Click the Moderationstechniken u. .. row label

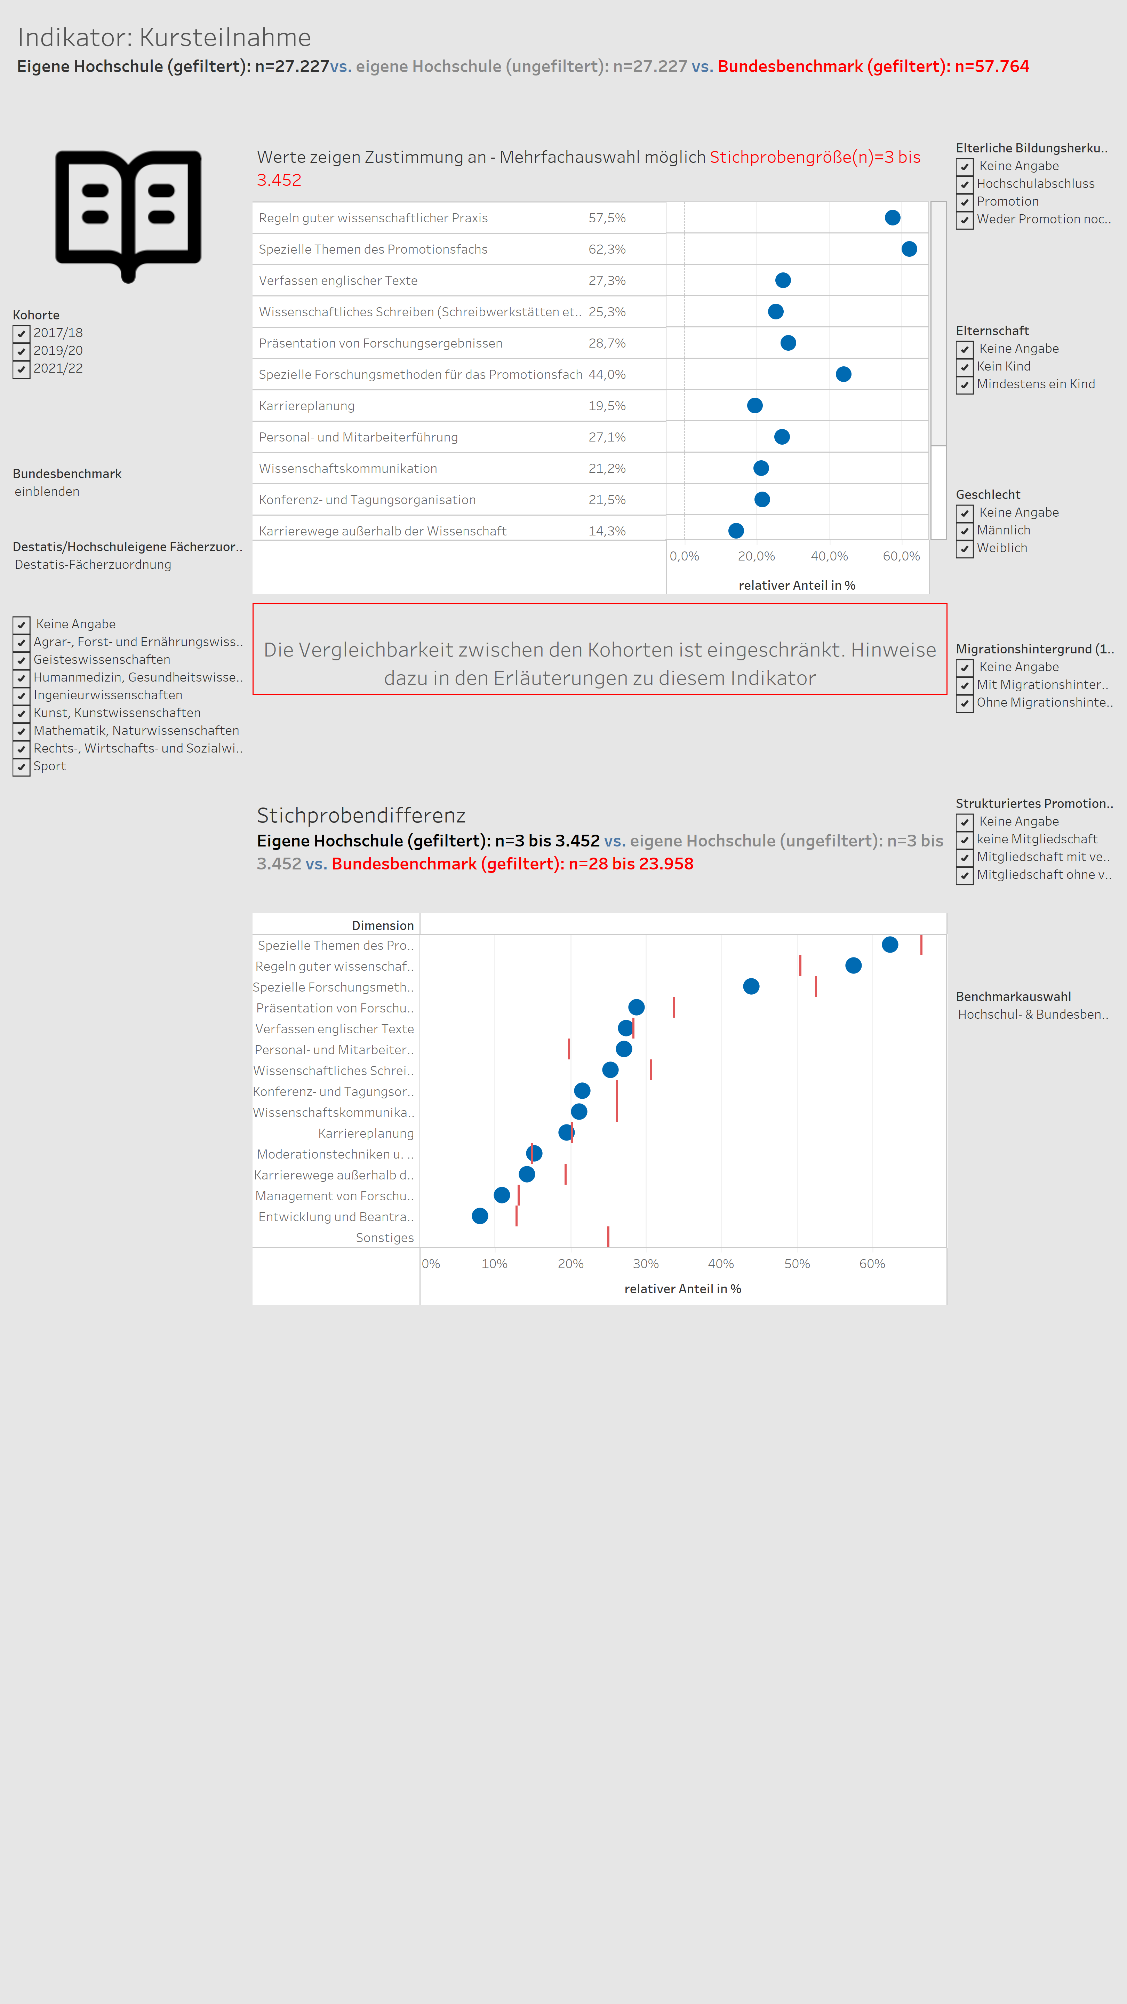click(x=335, y=1154)
